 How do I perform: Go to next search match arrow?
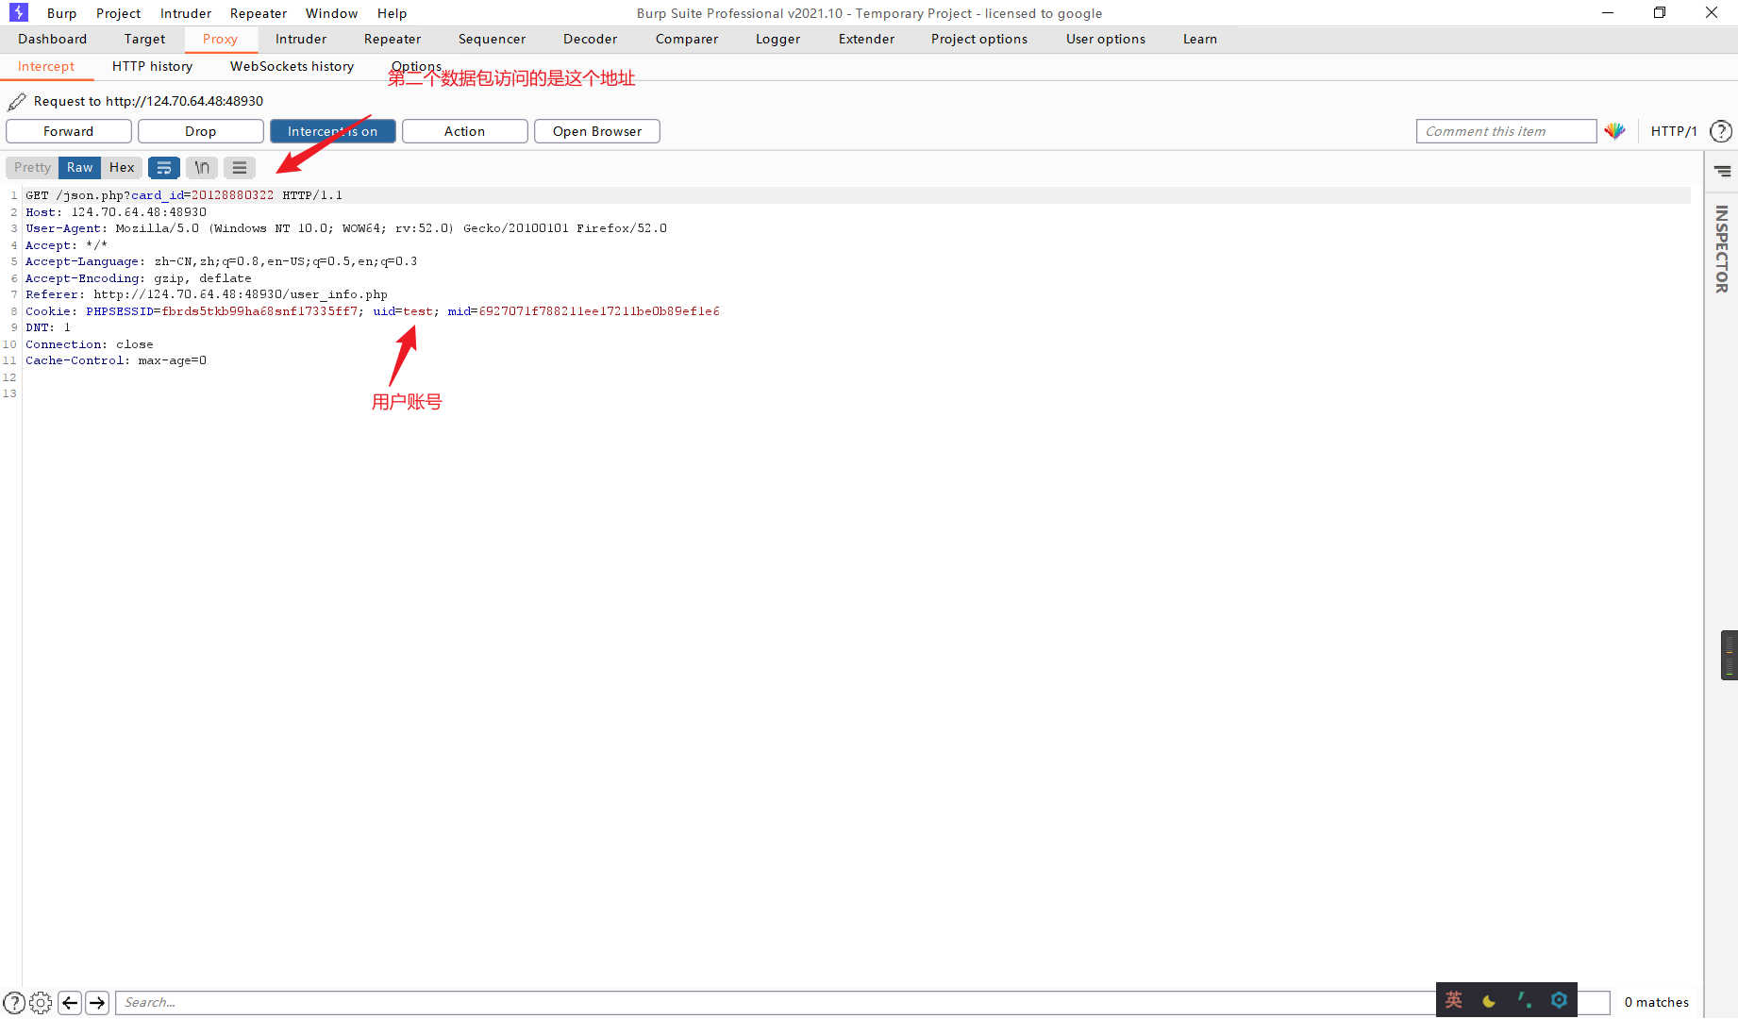(x=97, y=1002)
